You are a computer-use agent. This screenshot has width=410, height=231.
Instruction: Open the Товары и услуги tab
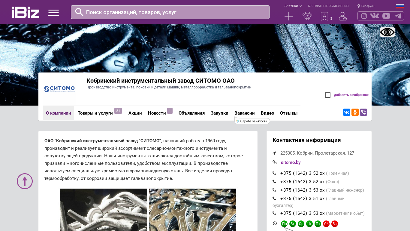(95, 113)
